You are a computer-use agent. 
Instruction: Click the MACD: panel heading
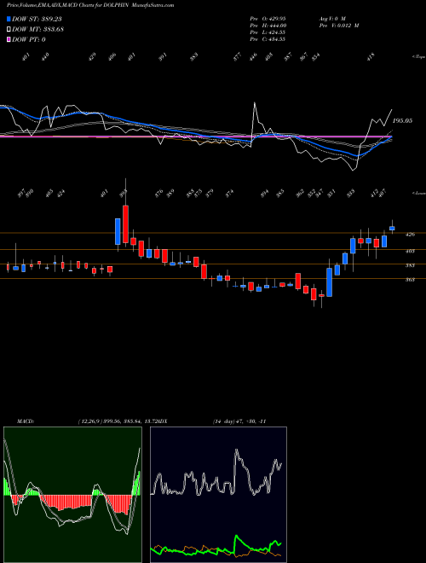point(26,421)
